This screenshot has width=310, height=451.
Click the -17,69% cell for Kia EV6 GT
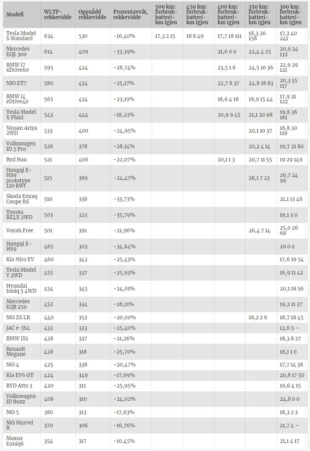click(x=124, y=375)
